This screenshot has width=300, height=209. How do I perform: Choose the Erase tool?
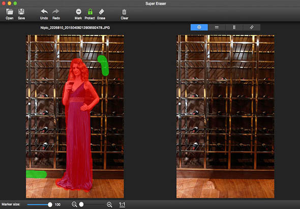pos(101,14)
